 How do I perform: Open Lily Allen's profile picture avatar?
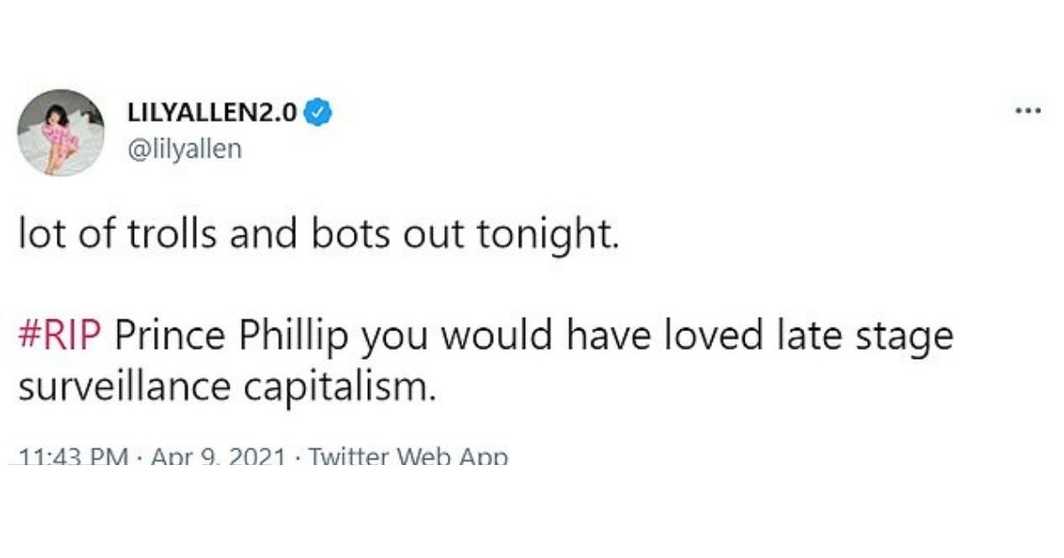tap(60, 132)
